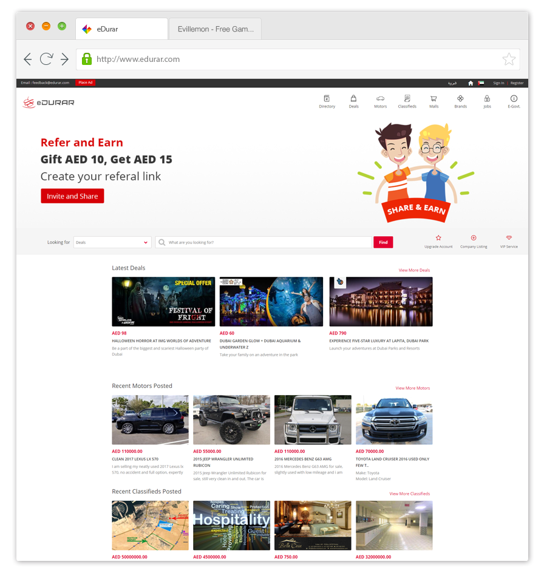The width and height of the screenshot is (544, 570).
Task: Bookmark the page with the address bar star
Action: tap(509, 59)
